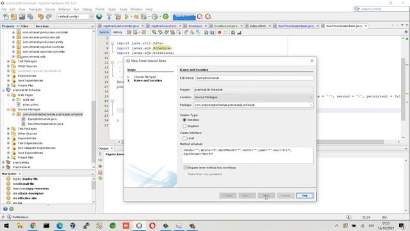Click the New File toolbar icon
The height and width of the screenshot is (231, 410).
point(6,17)
